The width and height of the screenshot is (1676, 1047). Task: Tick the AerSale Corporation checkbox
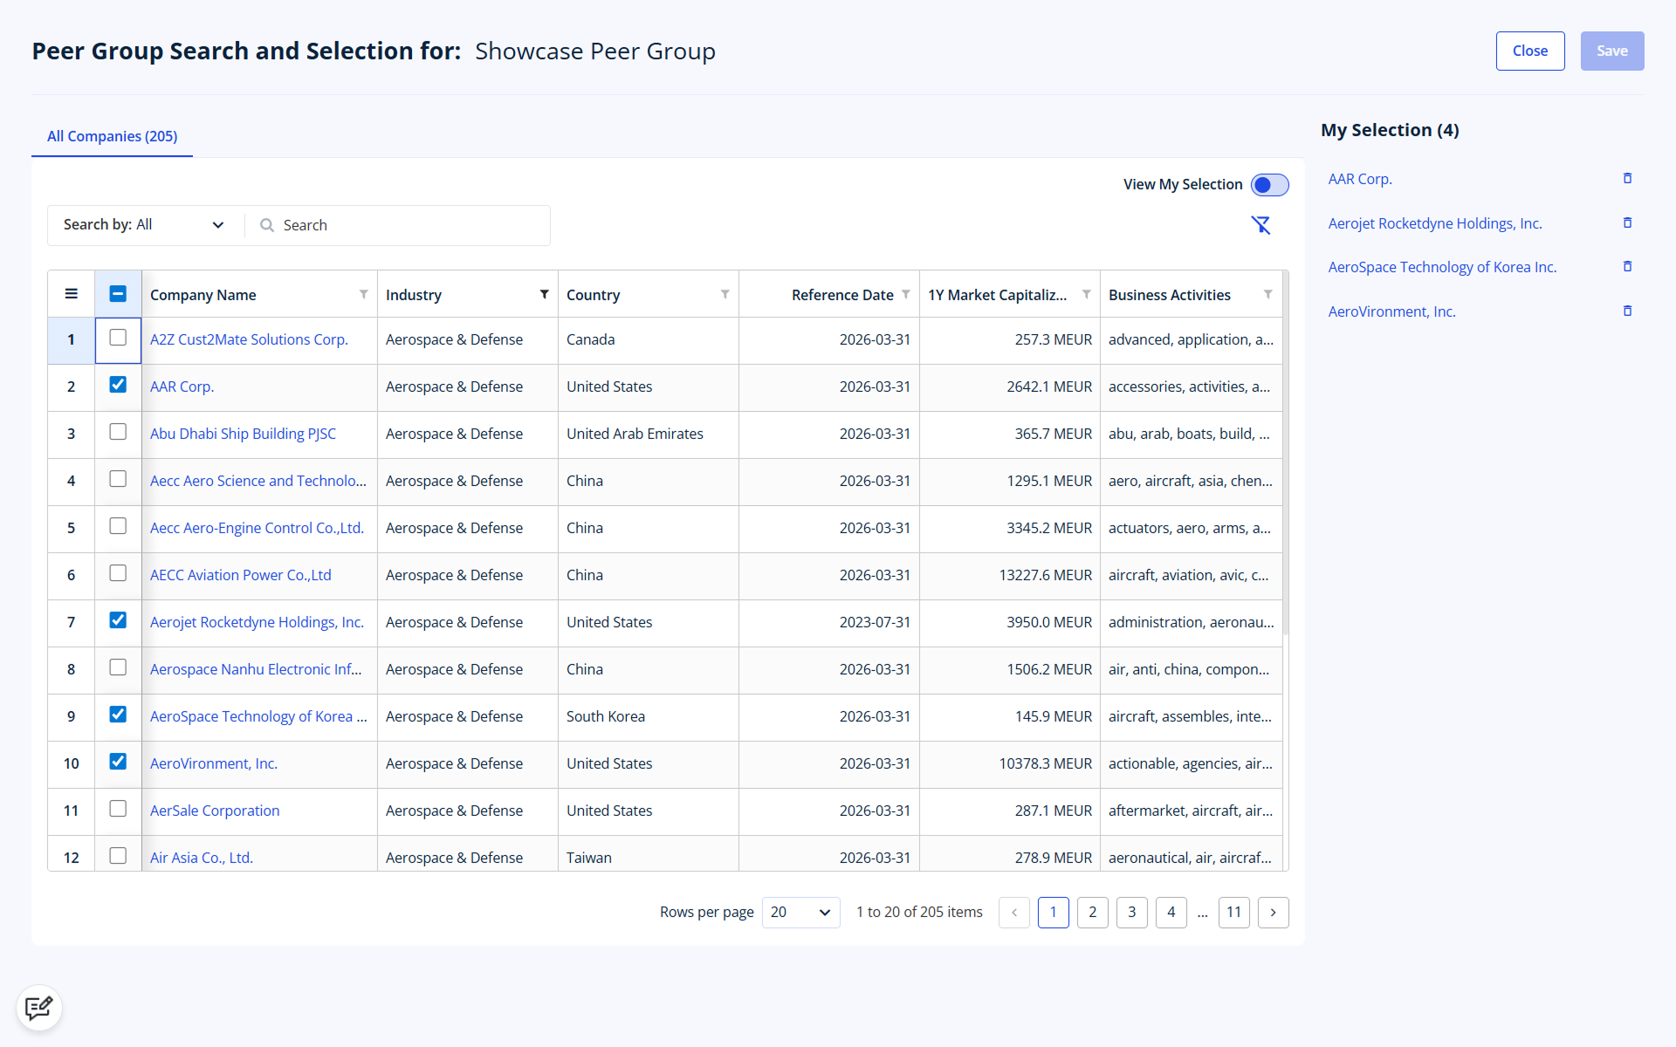tap(118, 809)
